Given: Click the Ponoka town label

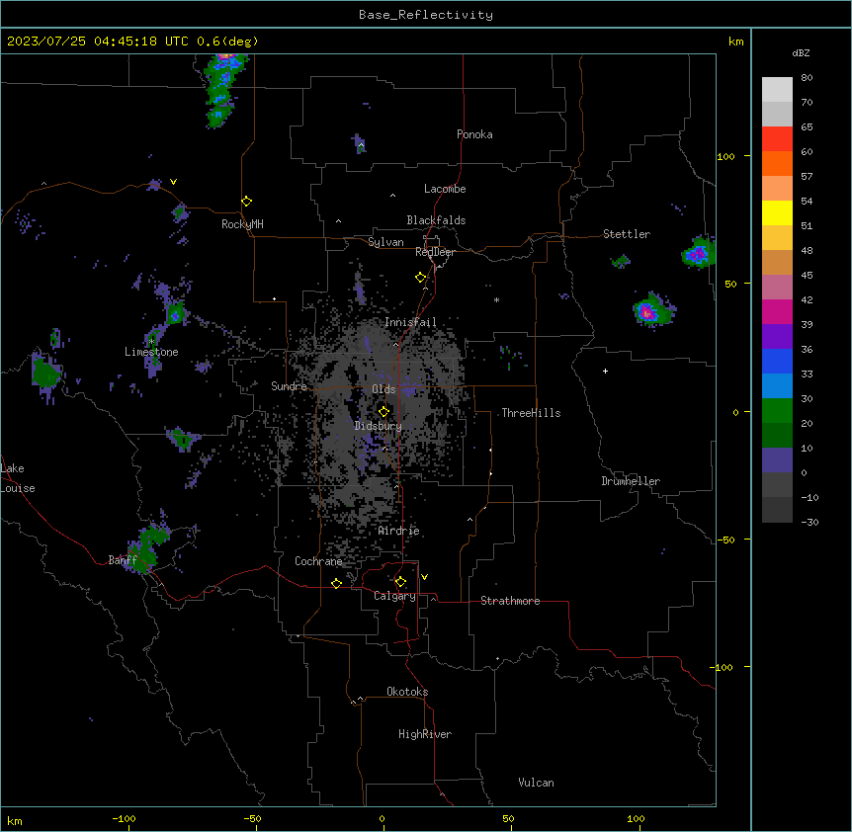Looking at the screenshot, I should click(x=474, y=134).
